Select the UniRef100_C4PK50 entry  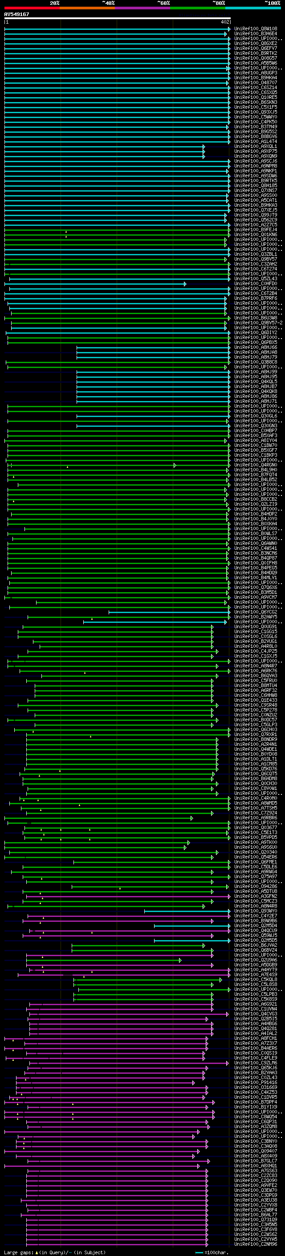(255, 121)
